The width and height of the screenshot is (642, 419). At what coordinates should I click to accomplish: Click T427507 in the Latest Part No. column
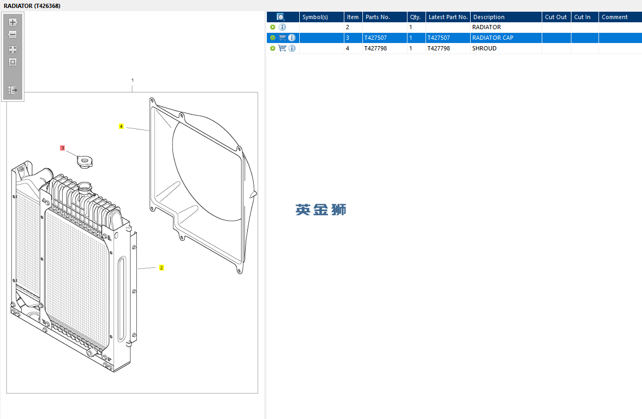[439, 38]
